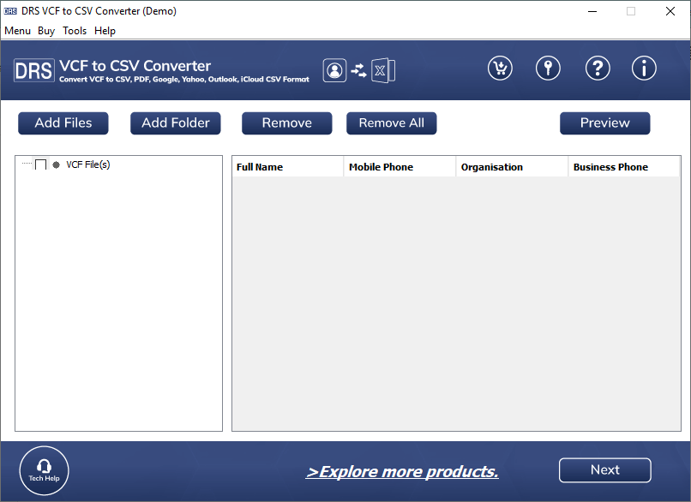
Task: Open the Help menu
Action: 105,31
